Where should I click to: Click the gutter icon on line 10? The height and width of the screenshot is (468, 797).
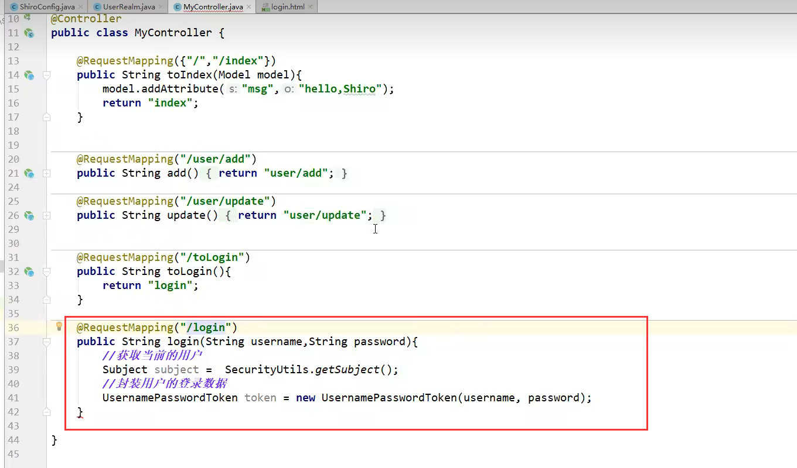[27, 18]
